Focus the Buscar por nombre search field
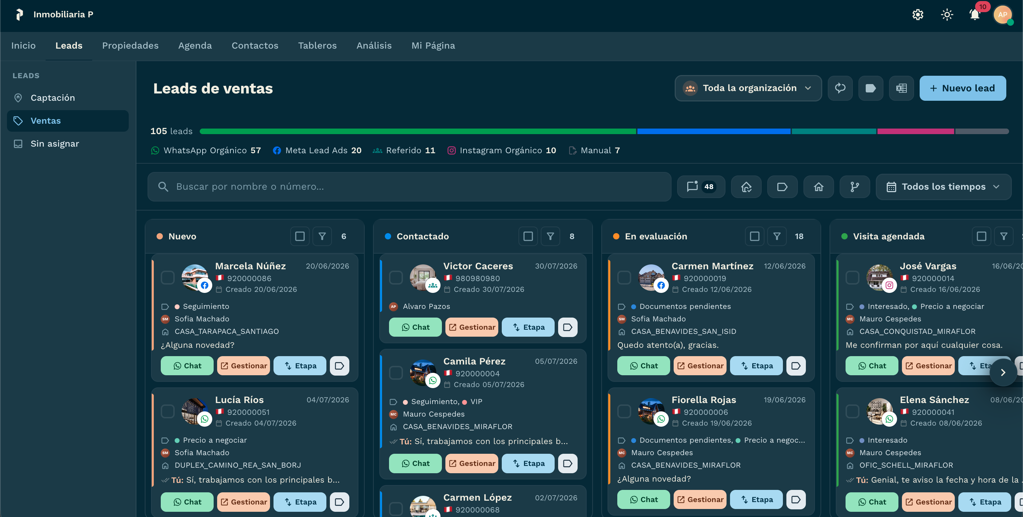The height and width of the screenshot is (517, 1023). [409, 187]
